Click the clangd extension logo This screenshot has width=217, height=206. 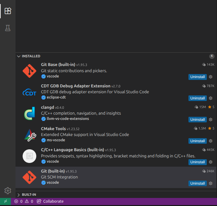[29, 113]
